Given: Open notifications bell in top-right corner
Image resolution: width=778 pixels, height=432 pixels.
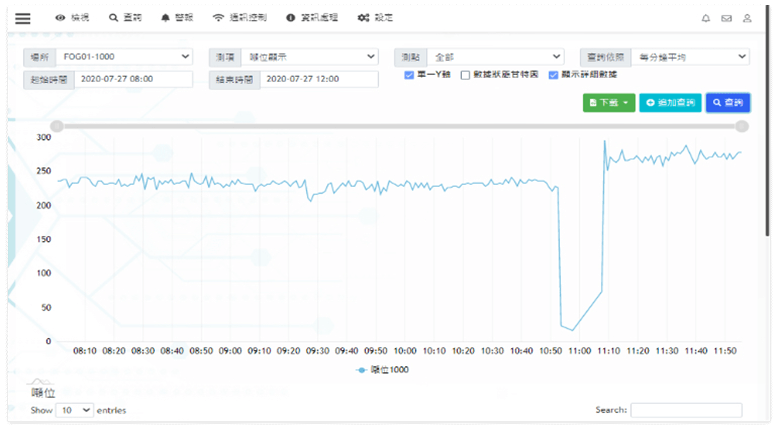Looking at the screenshot, I should pos(706,19).
